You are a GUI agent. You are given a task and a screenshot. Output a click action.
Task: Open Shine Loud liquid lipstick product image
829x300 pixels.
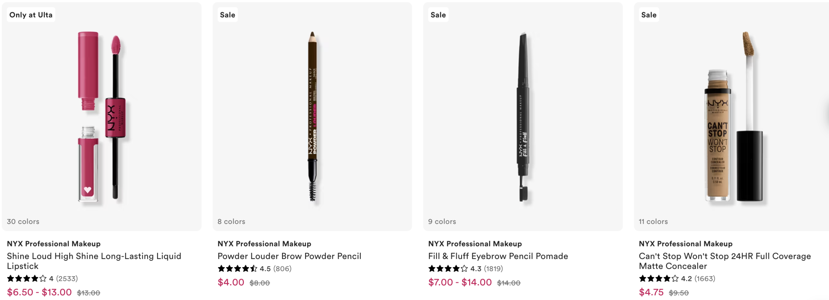(x=101, y=116)
